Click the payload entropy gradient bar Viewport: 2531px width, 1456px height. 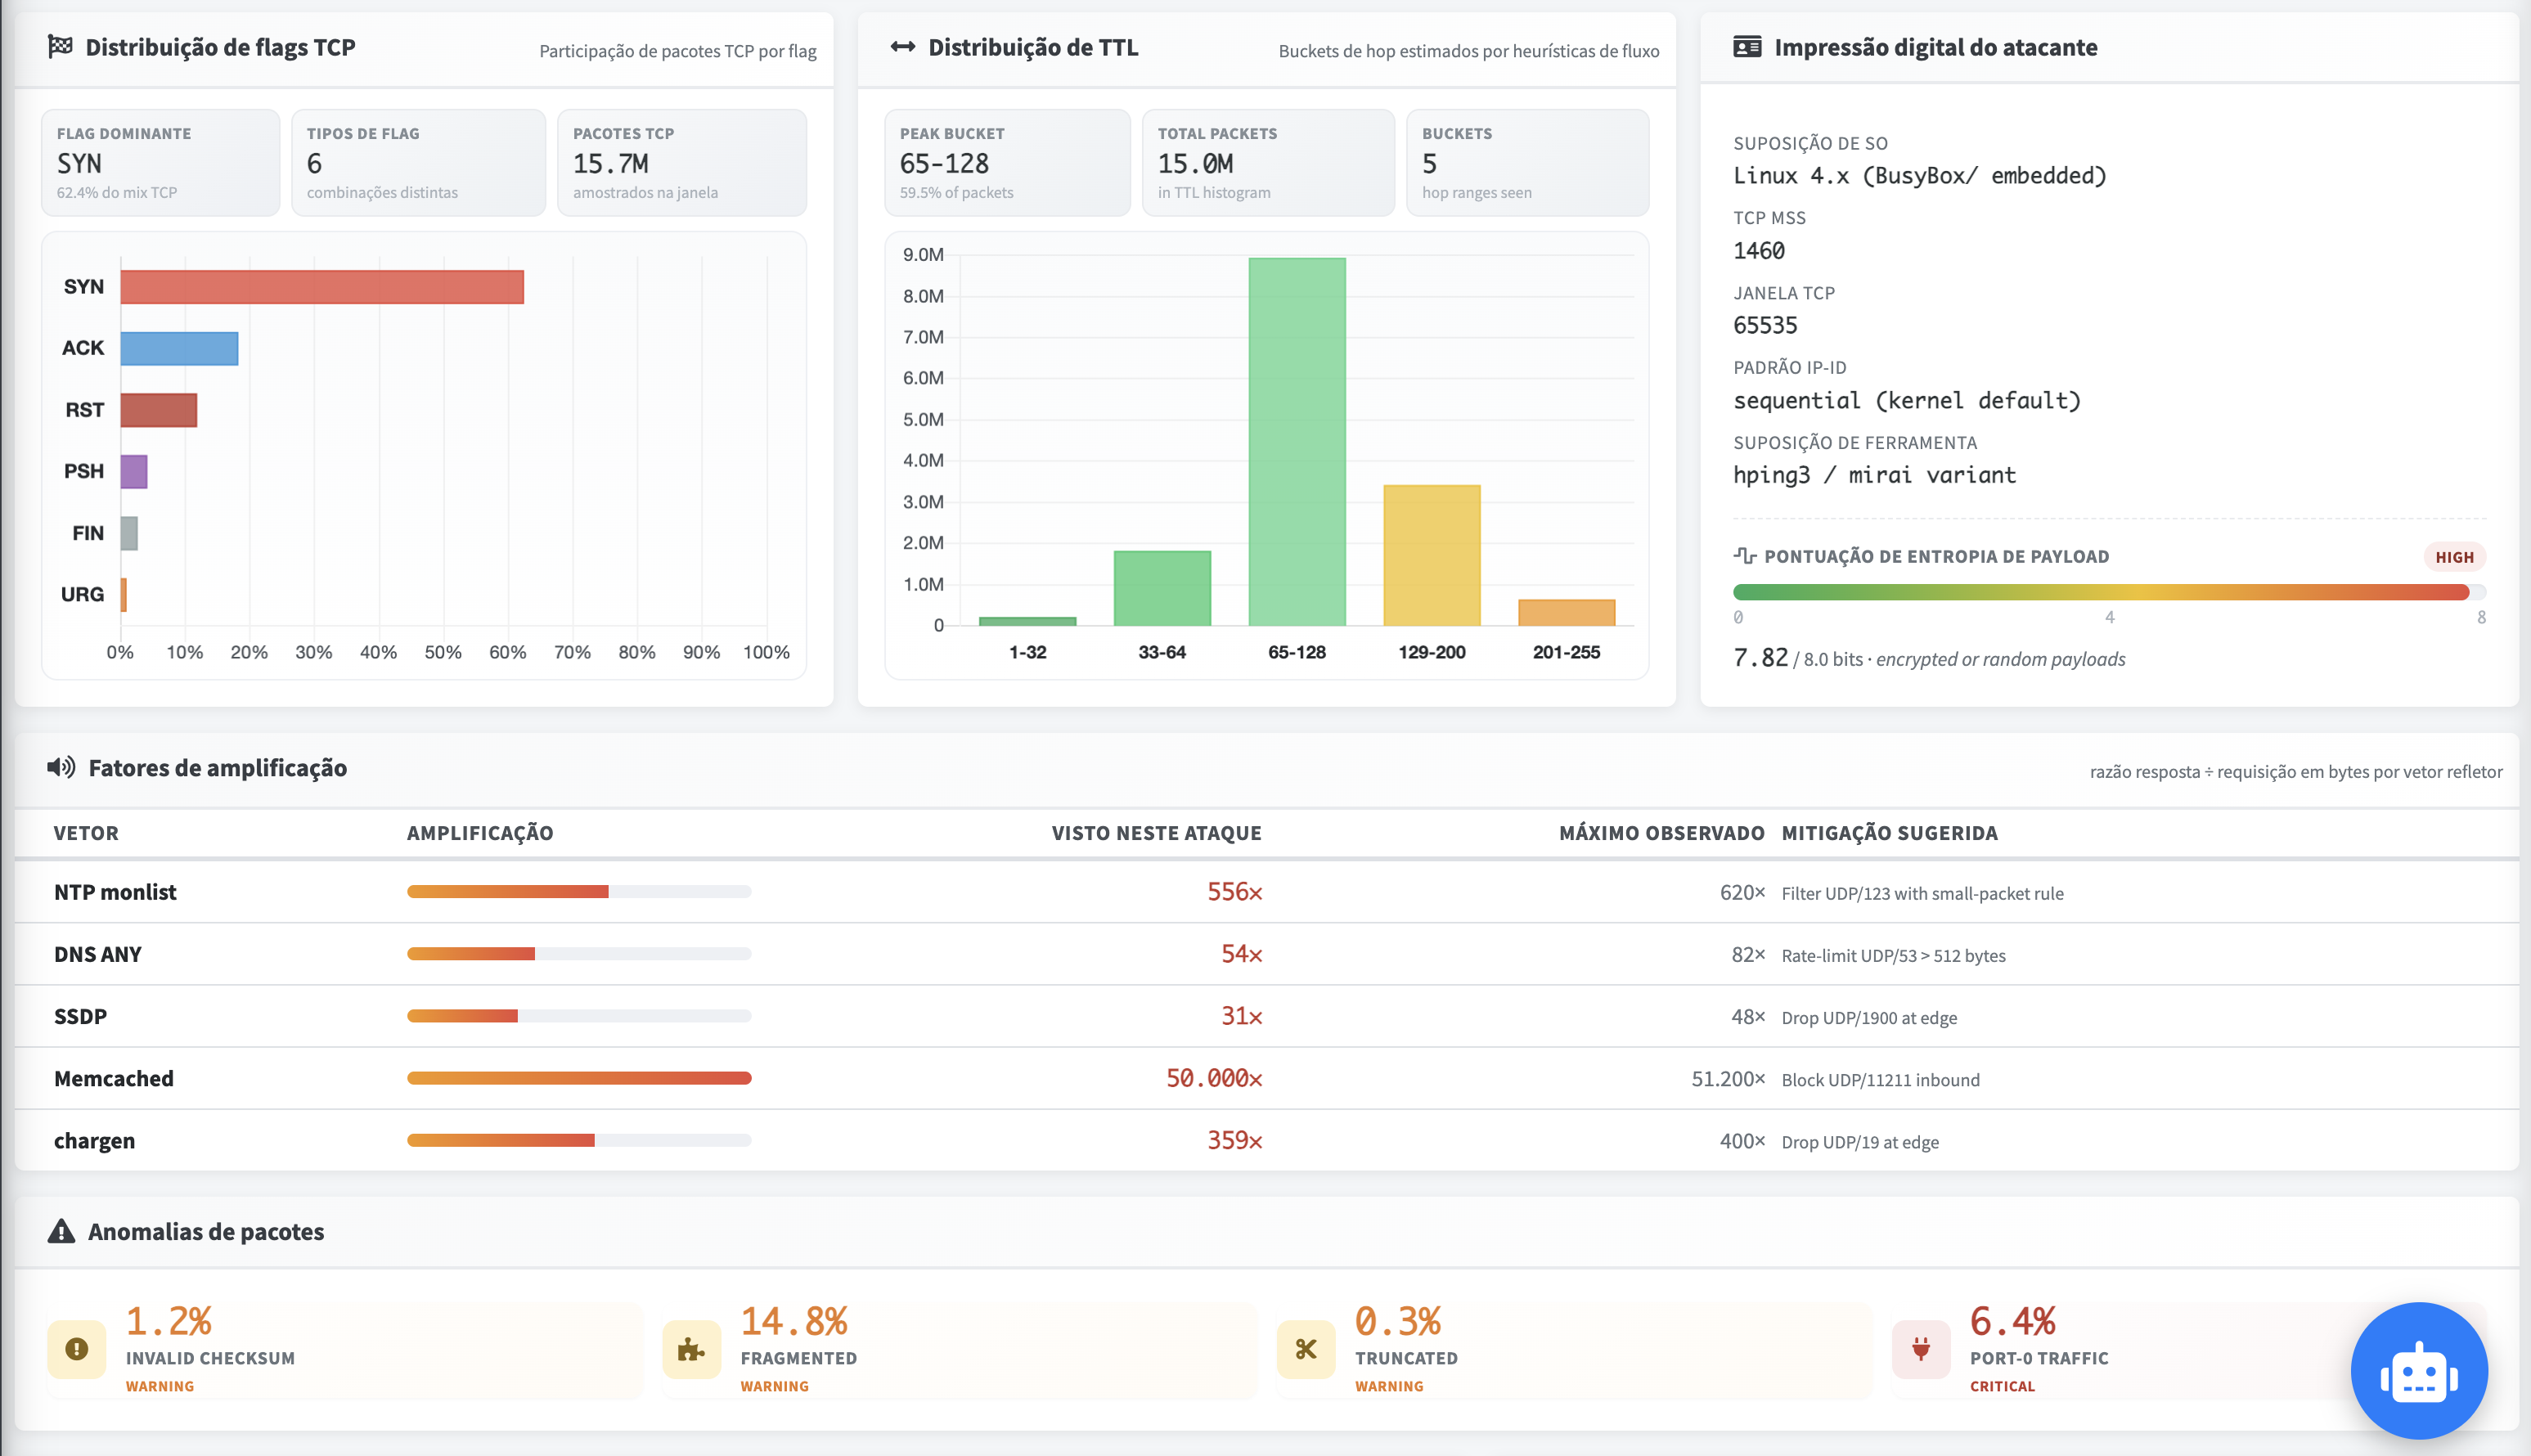pyautogui.click(x=2109, y=592)
